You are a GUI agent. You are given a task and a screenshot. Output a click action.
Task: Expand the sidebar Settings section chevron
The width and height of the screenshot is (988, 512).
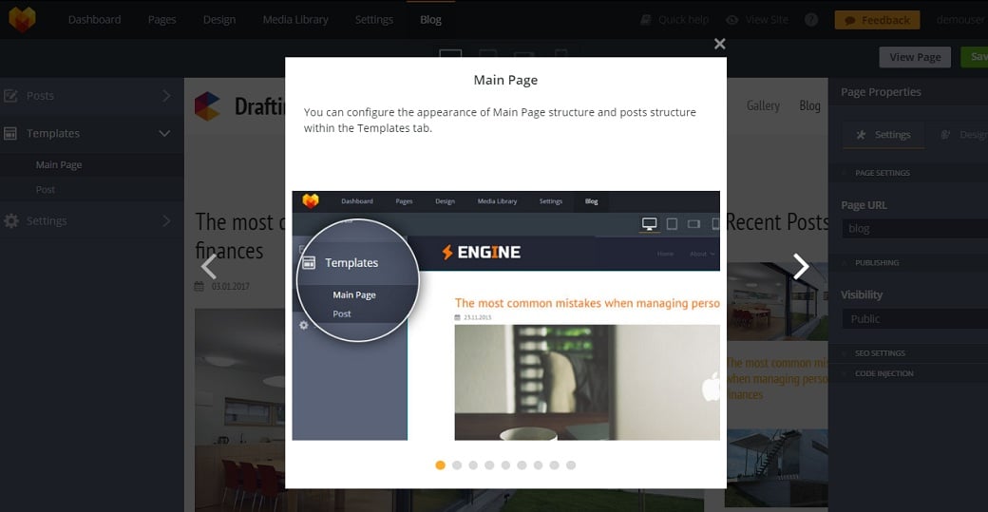pos(166,220)
